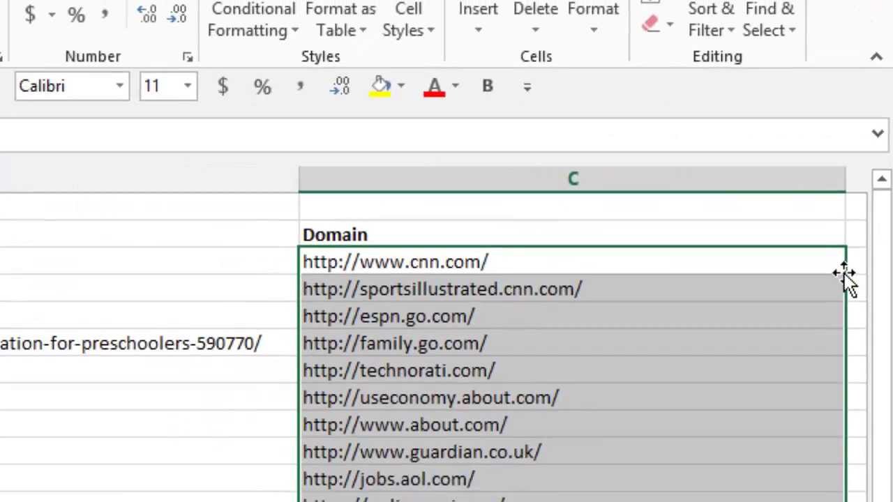This screenshot has width=893, height=502.
Task: Select the cell http://www.cnn.com/
Action: coord(572,261)
